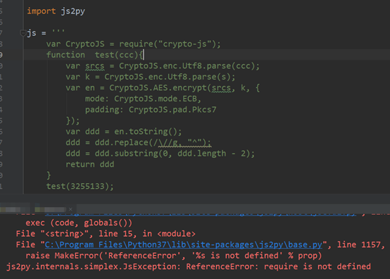This screenshot has width=390, height=279.
Task: Collapse the js string fold marker
Action: tap(23, 33)
